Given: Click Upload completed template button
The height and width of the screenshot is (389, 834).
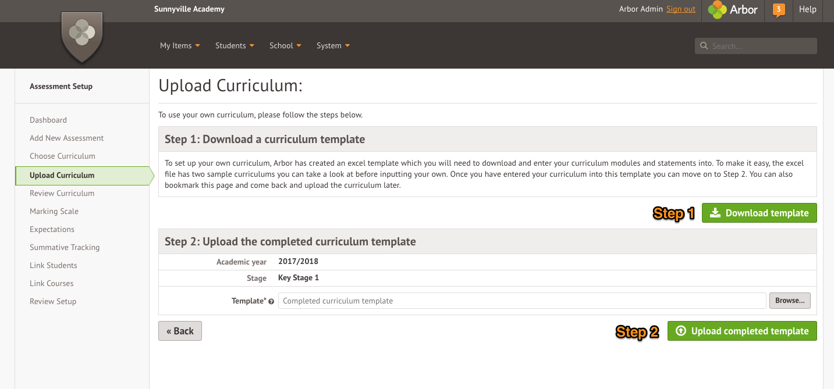Looking at the screenshot, I should pyautogui.click(x=742, y=331).
